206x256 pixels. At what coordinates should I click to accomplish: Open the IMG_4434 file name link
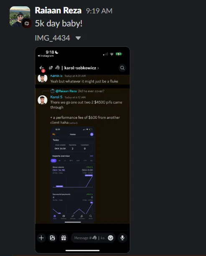pyautogui.click(x=52, y=38)
